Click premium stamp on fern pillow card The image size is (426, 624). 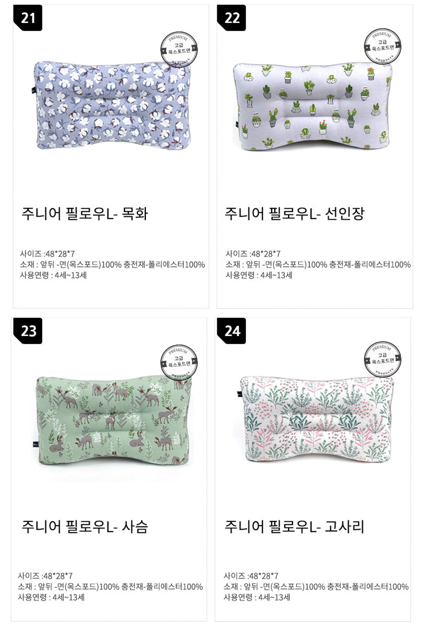tap(383, 360)
